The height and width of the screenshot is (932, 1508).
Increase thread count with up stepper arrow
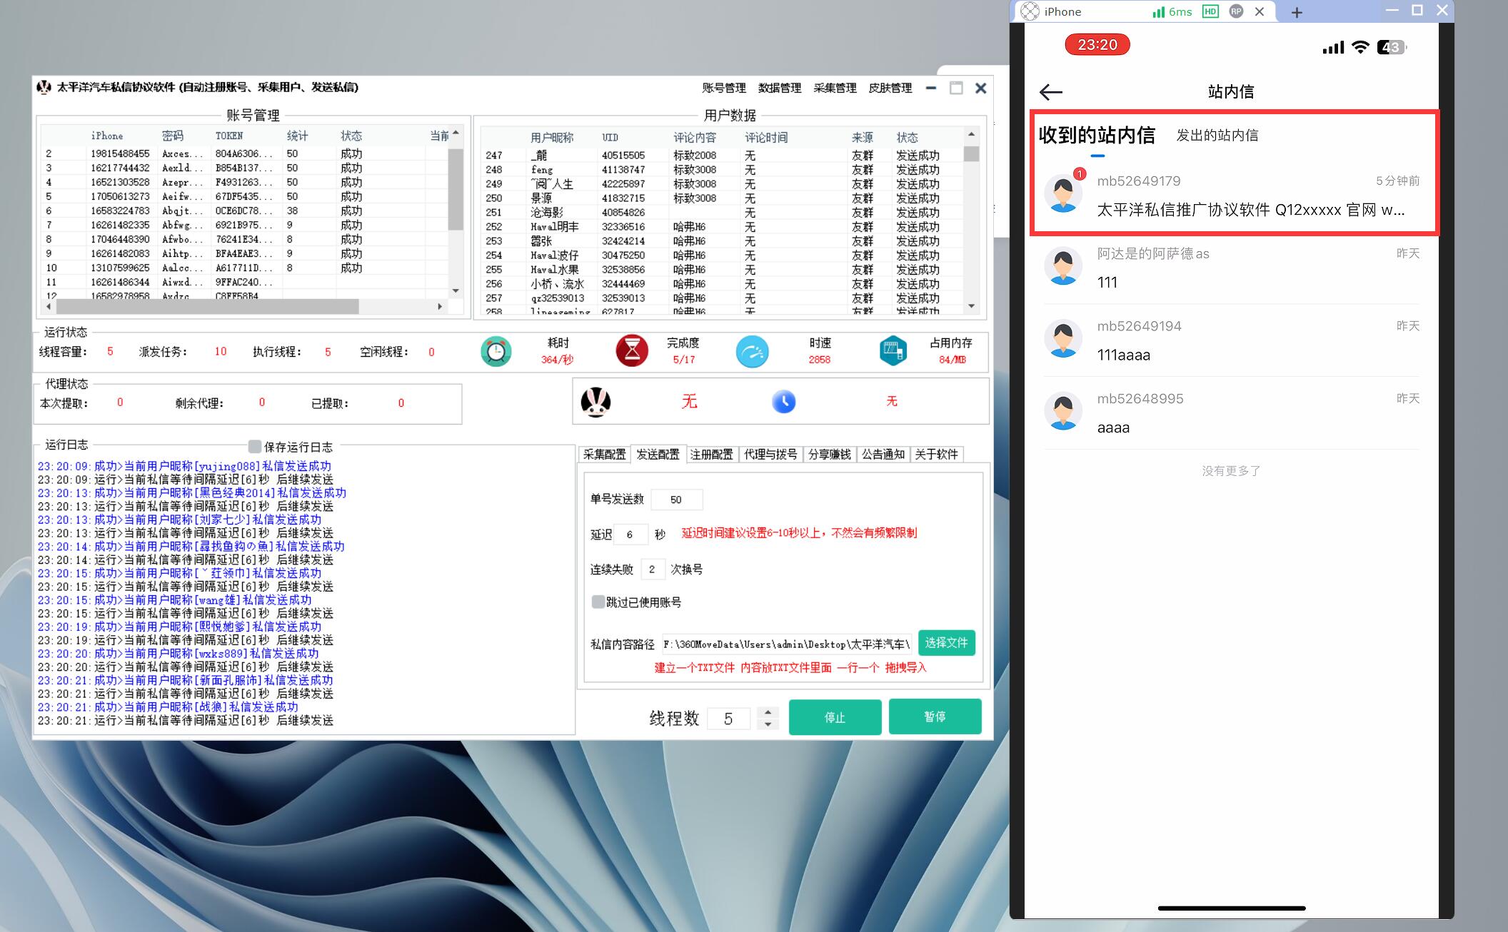(768, 711)
